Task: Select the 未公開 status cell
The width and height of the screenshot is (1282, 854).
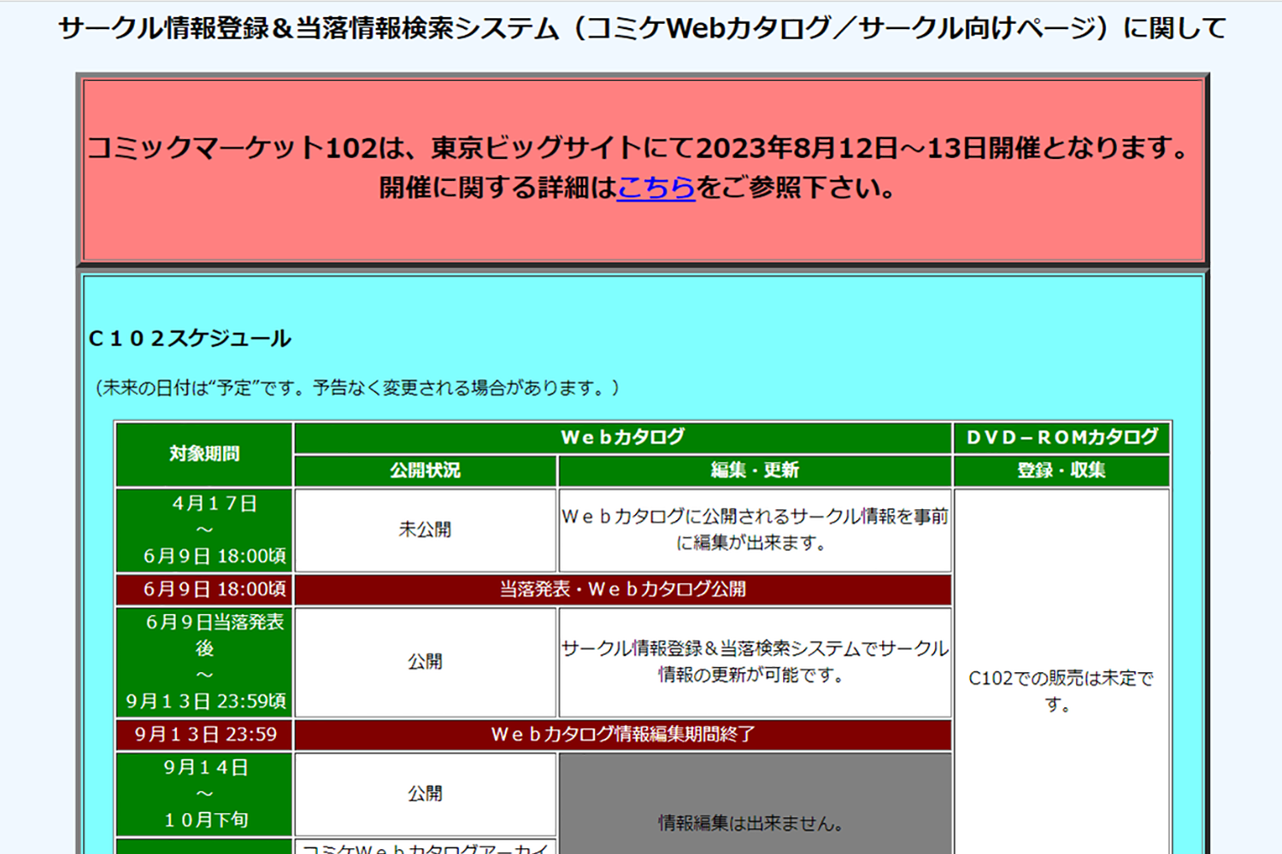Action: [424, 529]
